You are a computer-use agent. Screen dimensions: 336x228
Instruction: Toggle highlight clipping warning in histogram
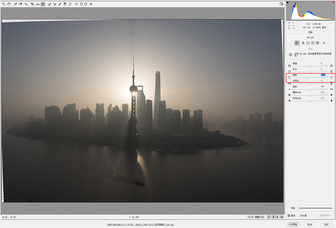[333, 2]
